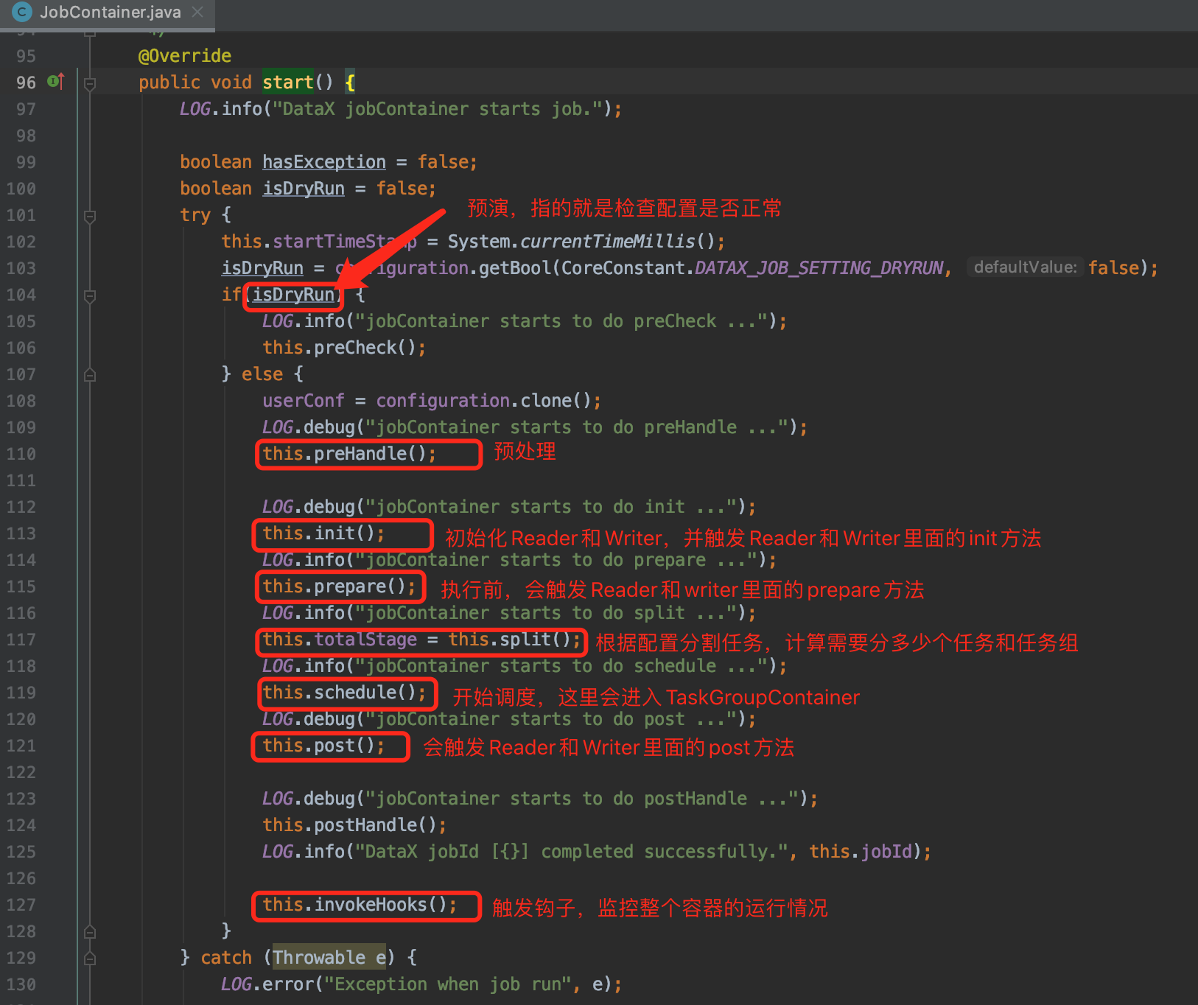Click the this.jobId reference on line 125

click(861, 852)
